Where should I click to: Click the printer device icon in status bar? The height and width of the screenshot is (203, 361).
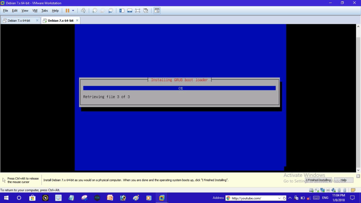pos(328,190)
